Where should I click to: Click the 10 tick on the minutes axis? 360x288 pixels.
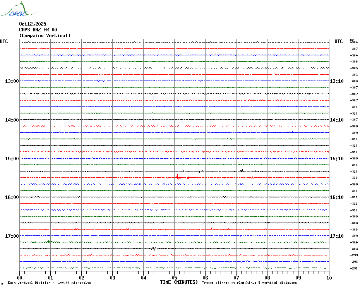click(329, 278)
